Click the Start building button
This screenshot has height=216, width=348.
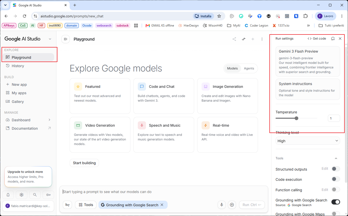(84, 163)
